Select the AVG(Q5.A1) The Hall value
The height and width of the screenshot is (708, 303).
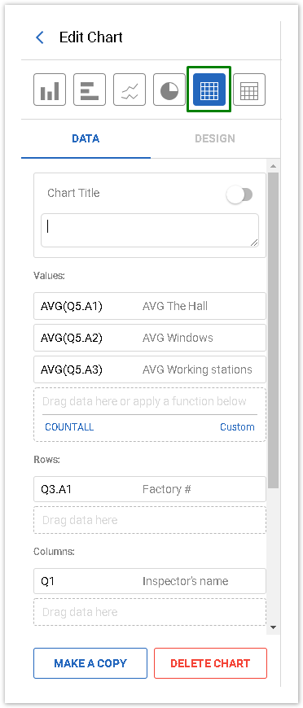[150, 306]
